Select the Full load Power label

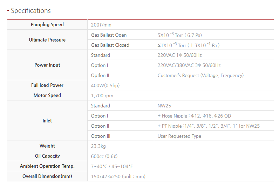[x=47, y=85]
